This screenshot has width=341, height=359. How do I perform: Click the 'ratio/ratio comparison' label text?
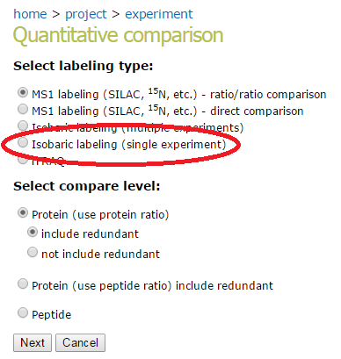click(268, 95)
